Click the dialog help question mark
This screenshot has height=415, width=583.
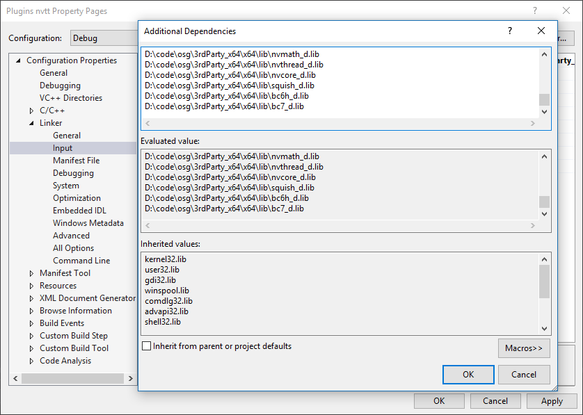(509, 31)
